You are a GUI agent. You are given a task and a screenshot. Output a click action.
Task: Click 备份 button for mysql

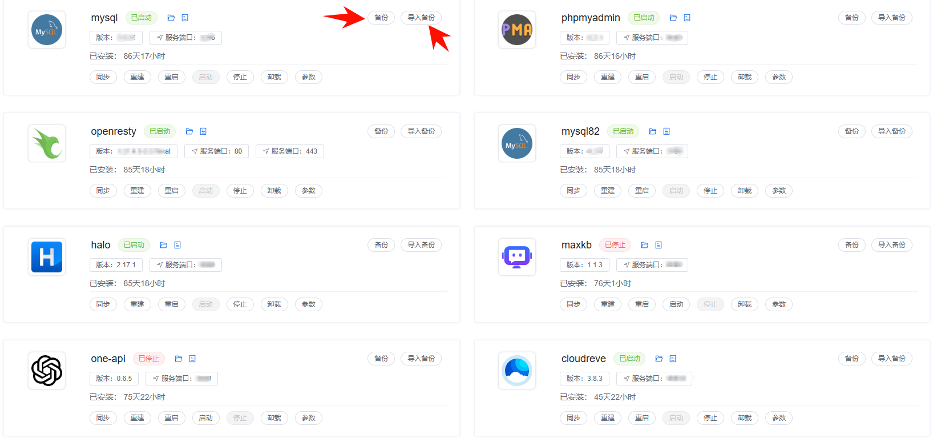(x=381, y=18)
